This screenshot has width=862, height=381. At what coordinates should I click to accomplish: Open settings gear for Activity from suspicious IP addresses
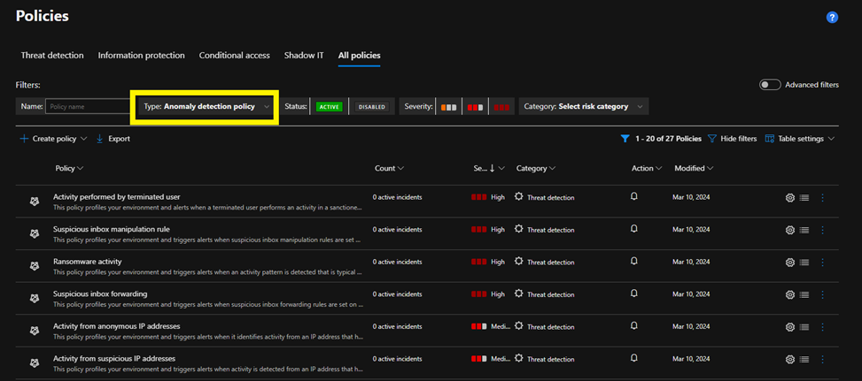pyautogui.click(x=790, y=360)
